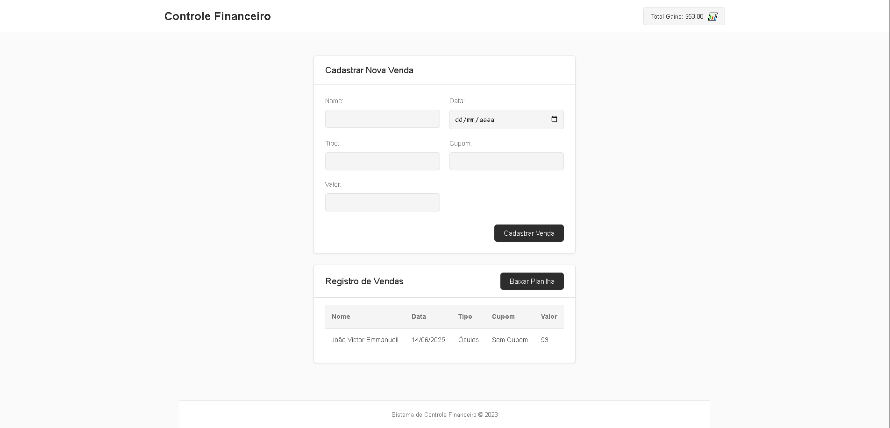Image resolution: width=890 pixels, height=428 pixels.
Task: Click the Tipo column header in sales table
Action: [465, 316]
